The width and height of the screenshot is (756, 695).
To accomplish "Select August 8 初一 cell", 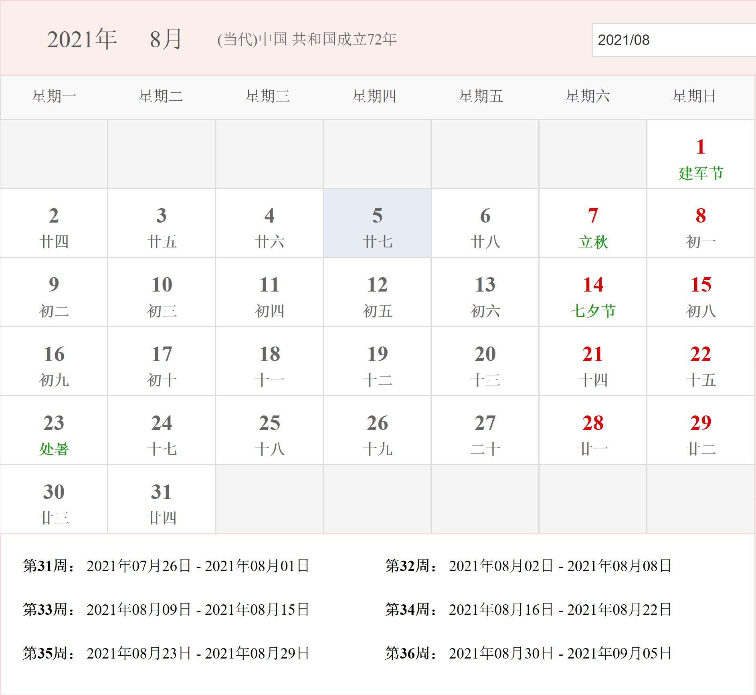I will pos(701,223).
